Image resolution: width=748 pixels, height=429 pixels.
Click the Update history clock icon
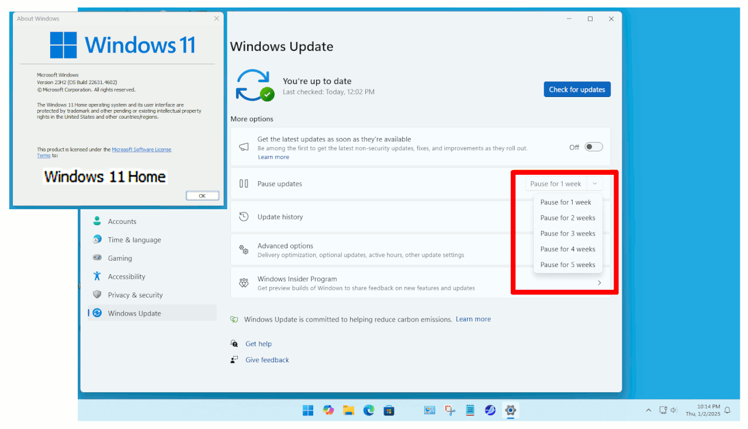coord(244,217)
